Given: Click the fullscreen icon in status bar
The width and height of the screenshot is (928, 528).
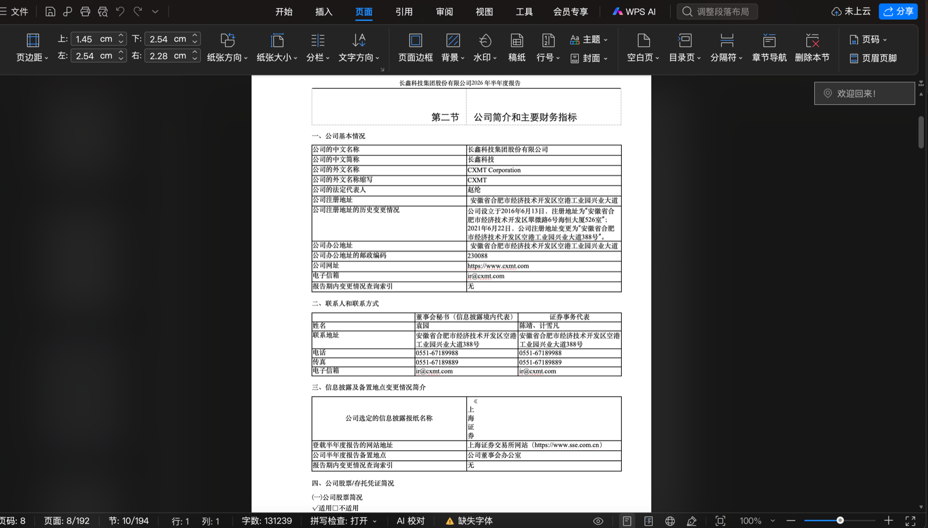Looking at the screenshot, I should tap(910, 521).
